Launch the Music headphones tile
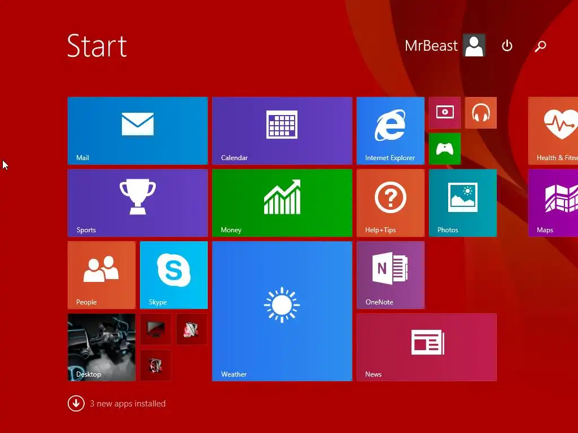 coord(481,113)
